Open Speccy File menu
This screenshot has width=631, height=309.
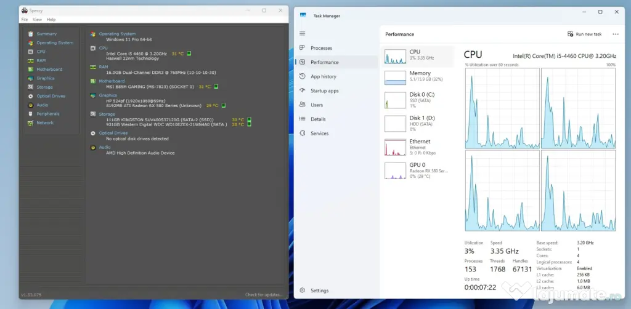tap(25, 19)
